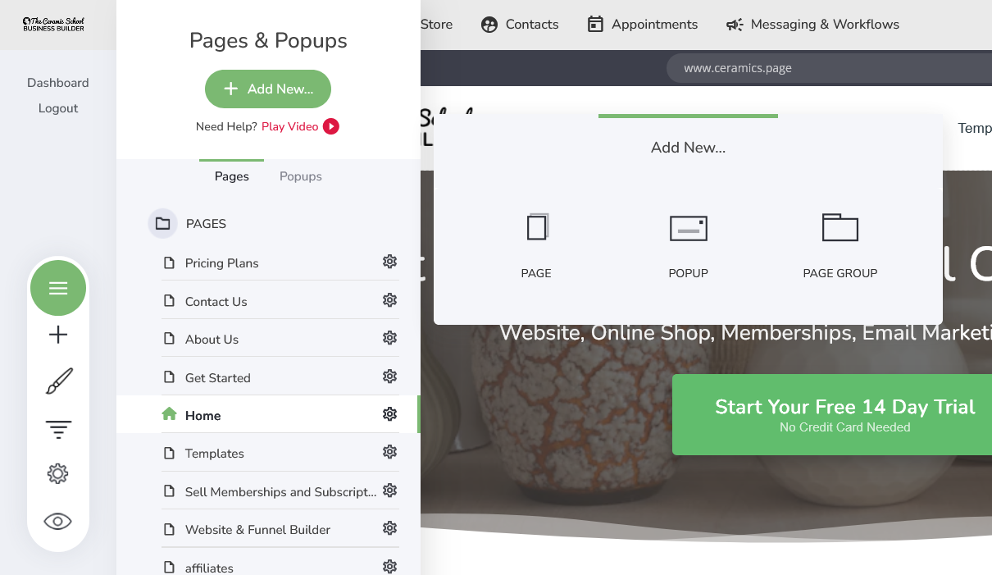This screenshot has width=992, height=575.
Task: Choose the POPUP icon in Add New
Action: pos(689,229)
